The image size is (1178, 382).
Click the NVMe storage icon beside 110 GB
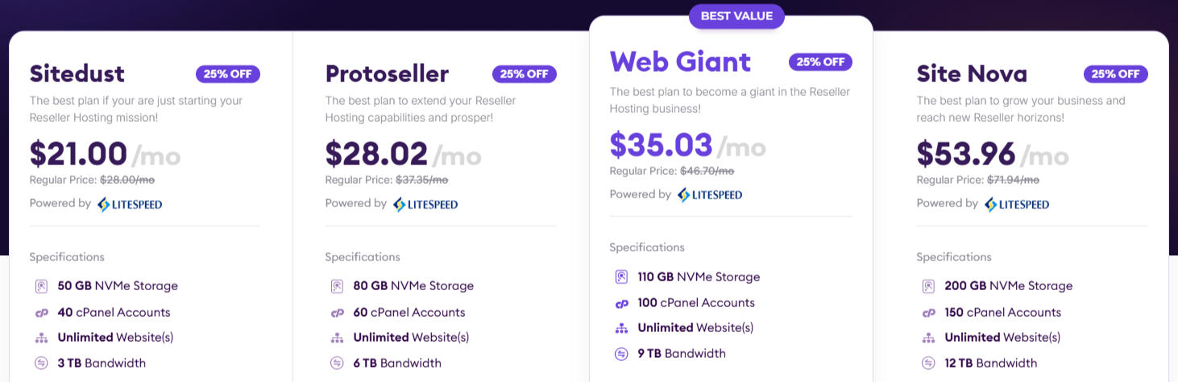pyautogui.click(x=621, y=277)
